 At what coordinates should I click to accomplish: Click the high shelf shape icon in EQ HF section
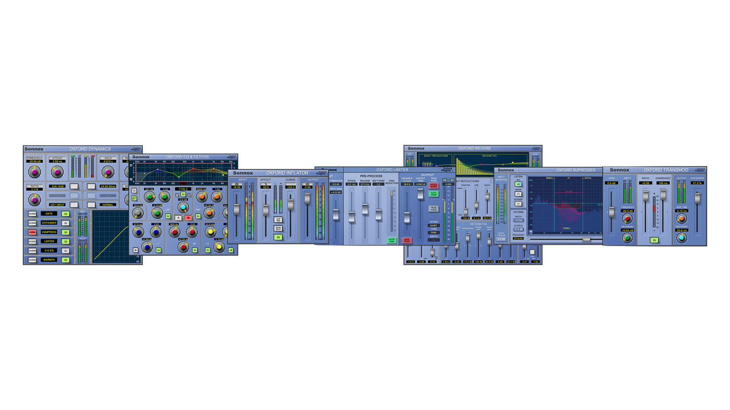click(231, 250)
